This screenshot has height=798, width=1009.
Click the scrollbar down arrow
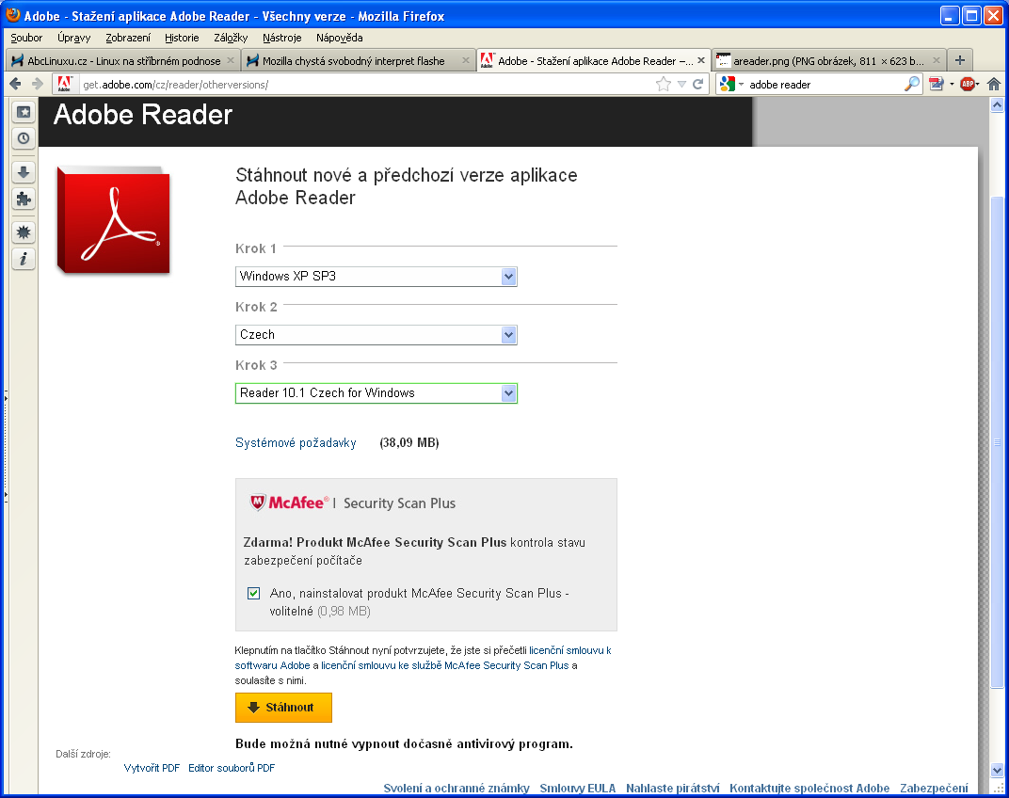pos(997,770)
